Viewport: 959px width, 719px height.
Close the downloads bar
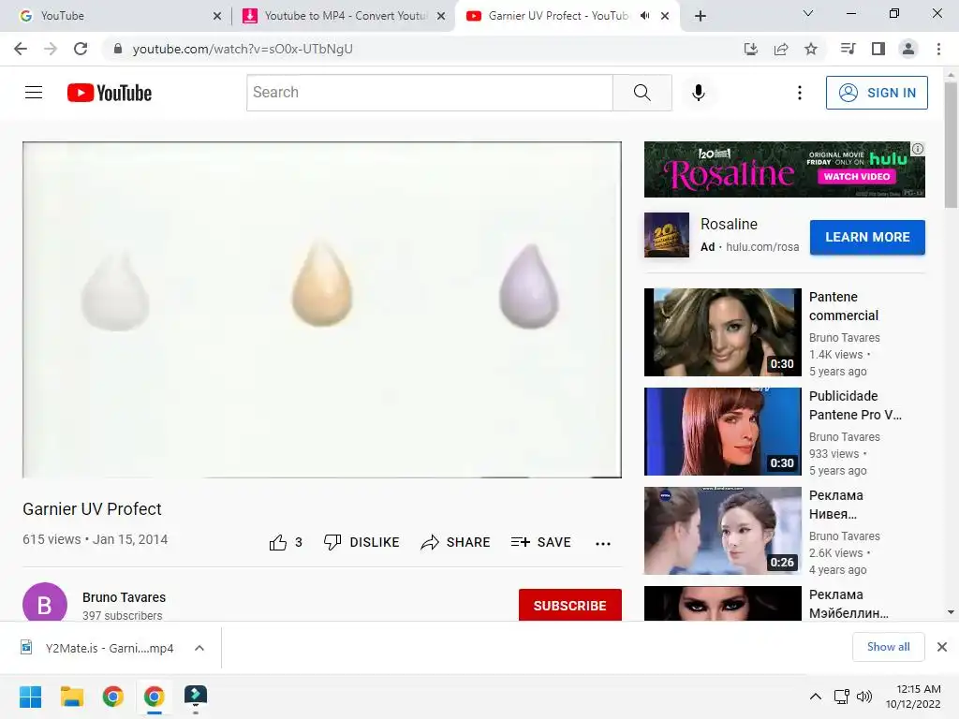942,647
